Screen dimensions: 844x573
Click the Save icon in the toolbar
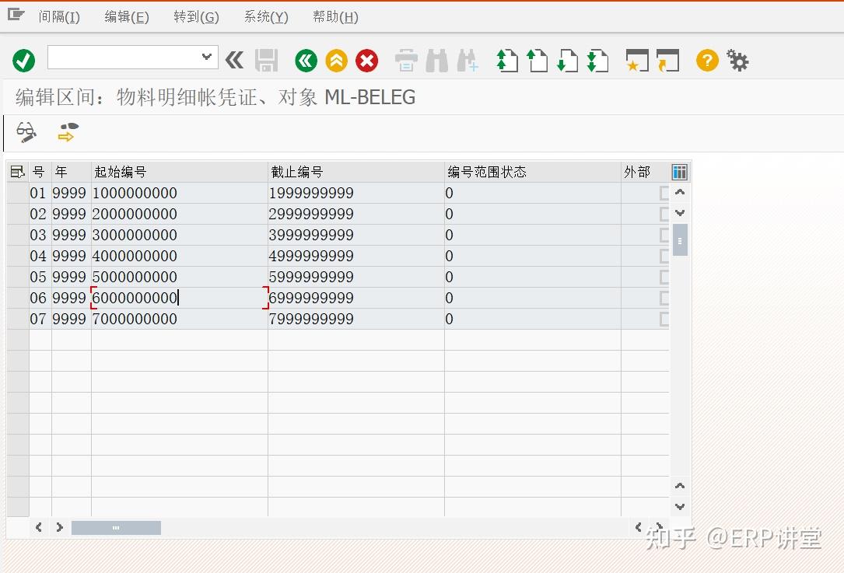tap(267, 59)
